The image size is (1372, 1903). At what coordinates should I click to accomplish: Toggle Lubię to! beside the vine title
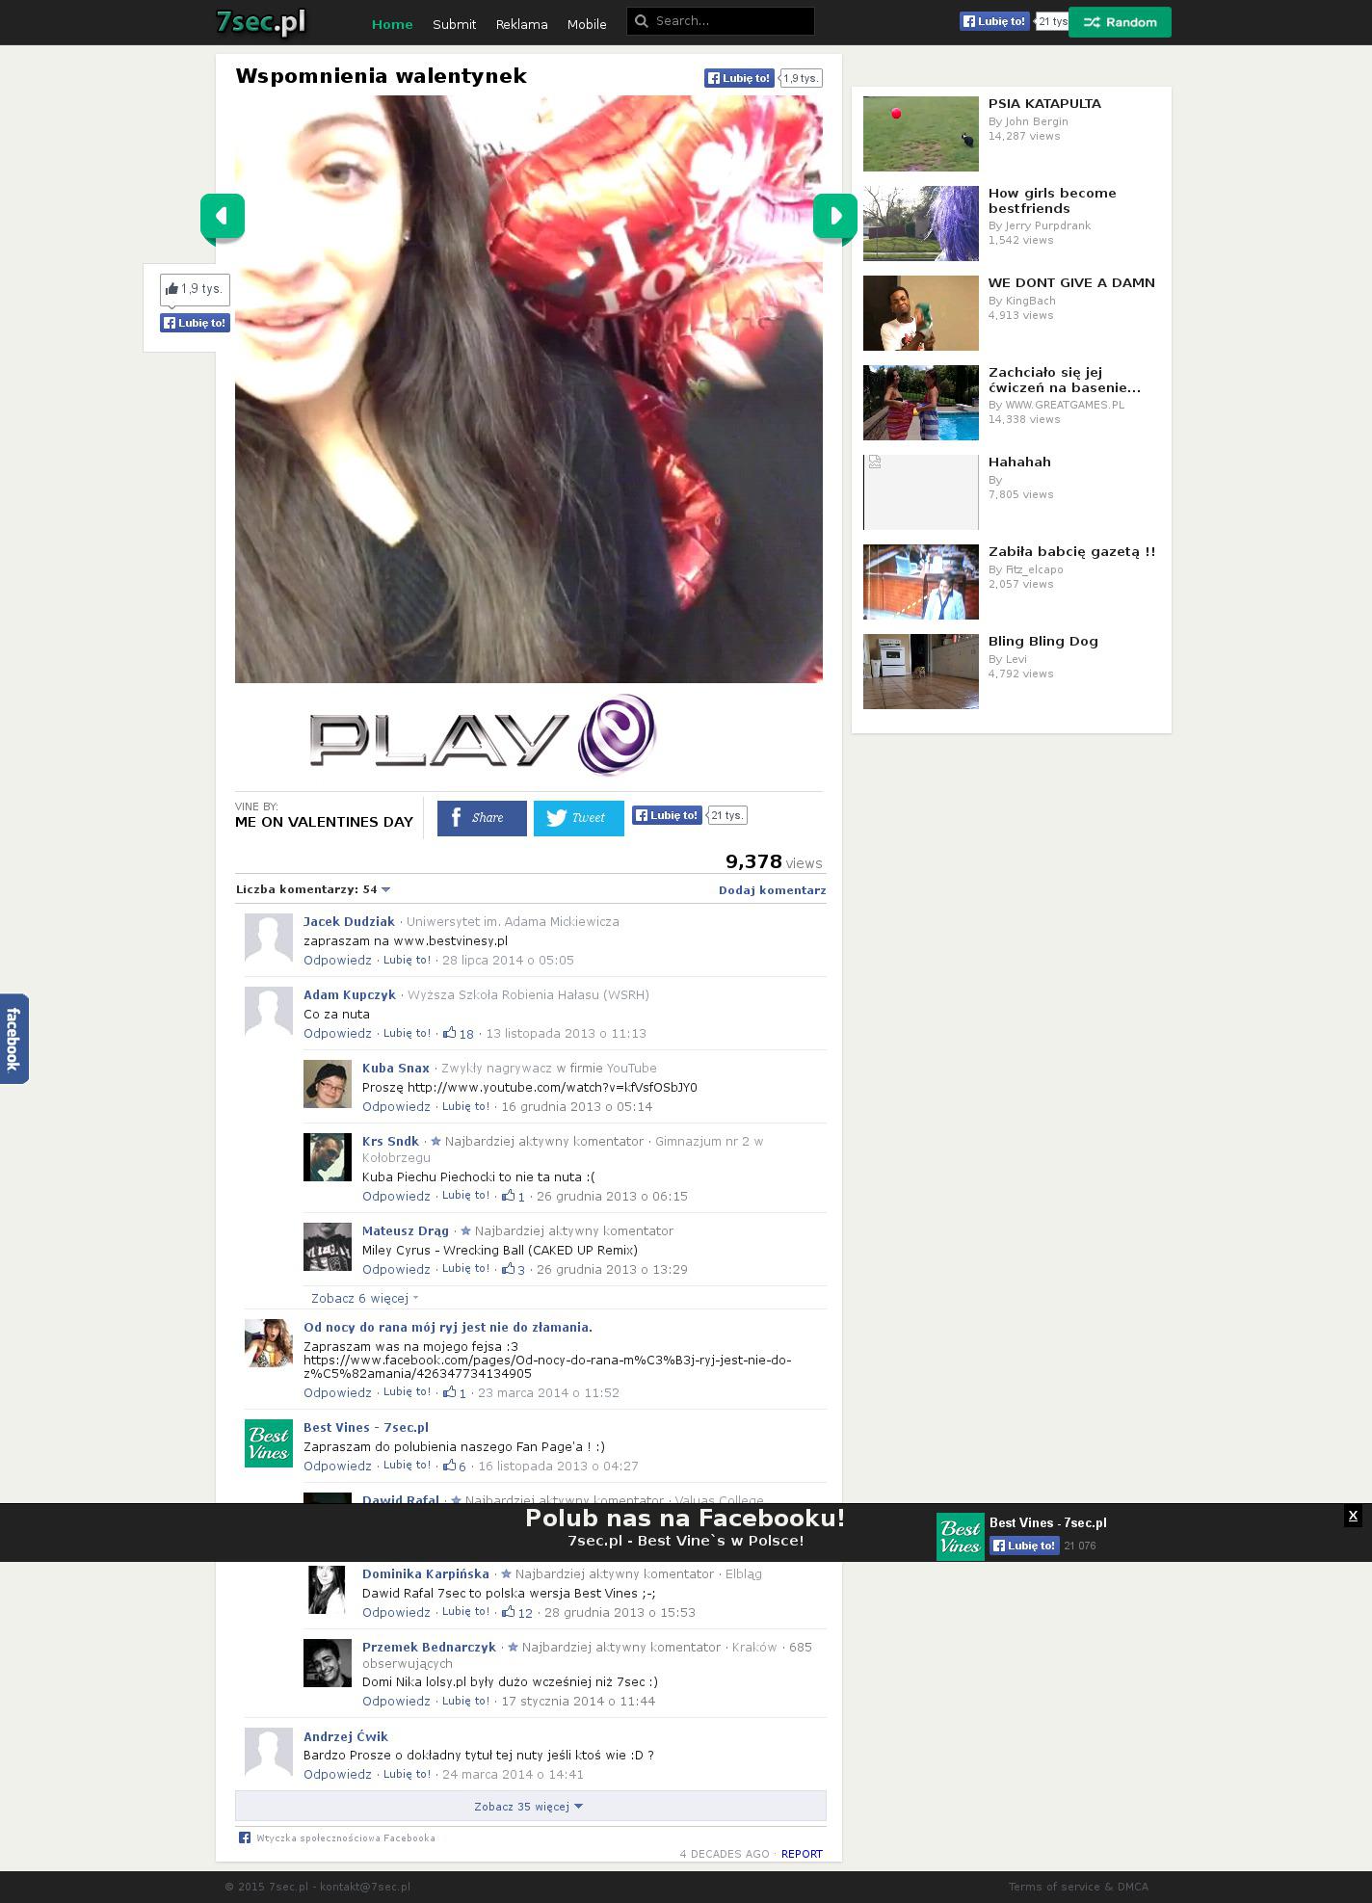coord(739,78)
